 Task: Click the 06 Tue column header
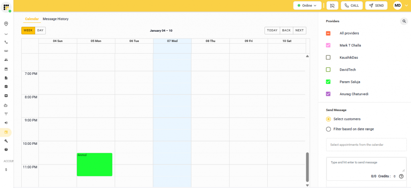(134, 41)
